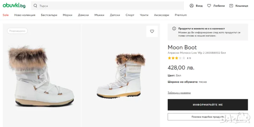The height and width of the screenshot is (127, 254).
Task: Click the info icon in stock notice
Action: (174, 28)
